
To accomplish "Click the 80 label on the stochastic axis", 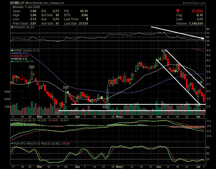I will (x=208, y=147).
